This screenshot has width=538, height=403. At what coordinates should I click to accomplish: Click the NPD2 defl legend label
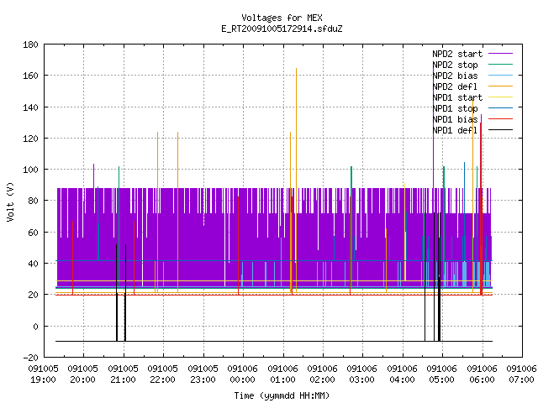[x=455, y=86]
